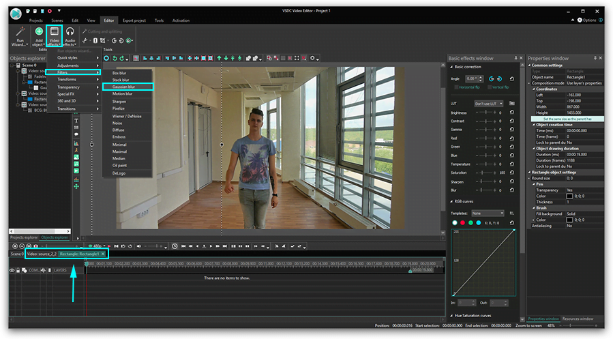Pin the Properties window
613x339 pixels.
click(595, 58)
